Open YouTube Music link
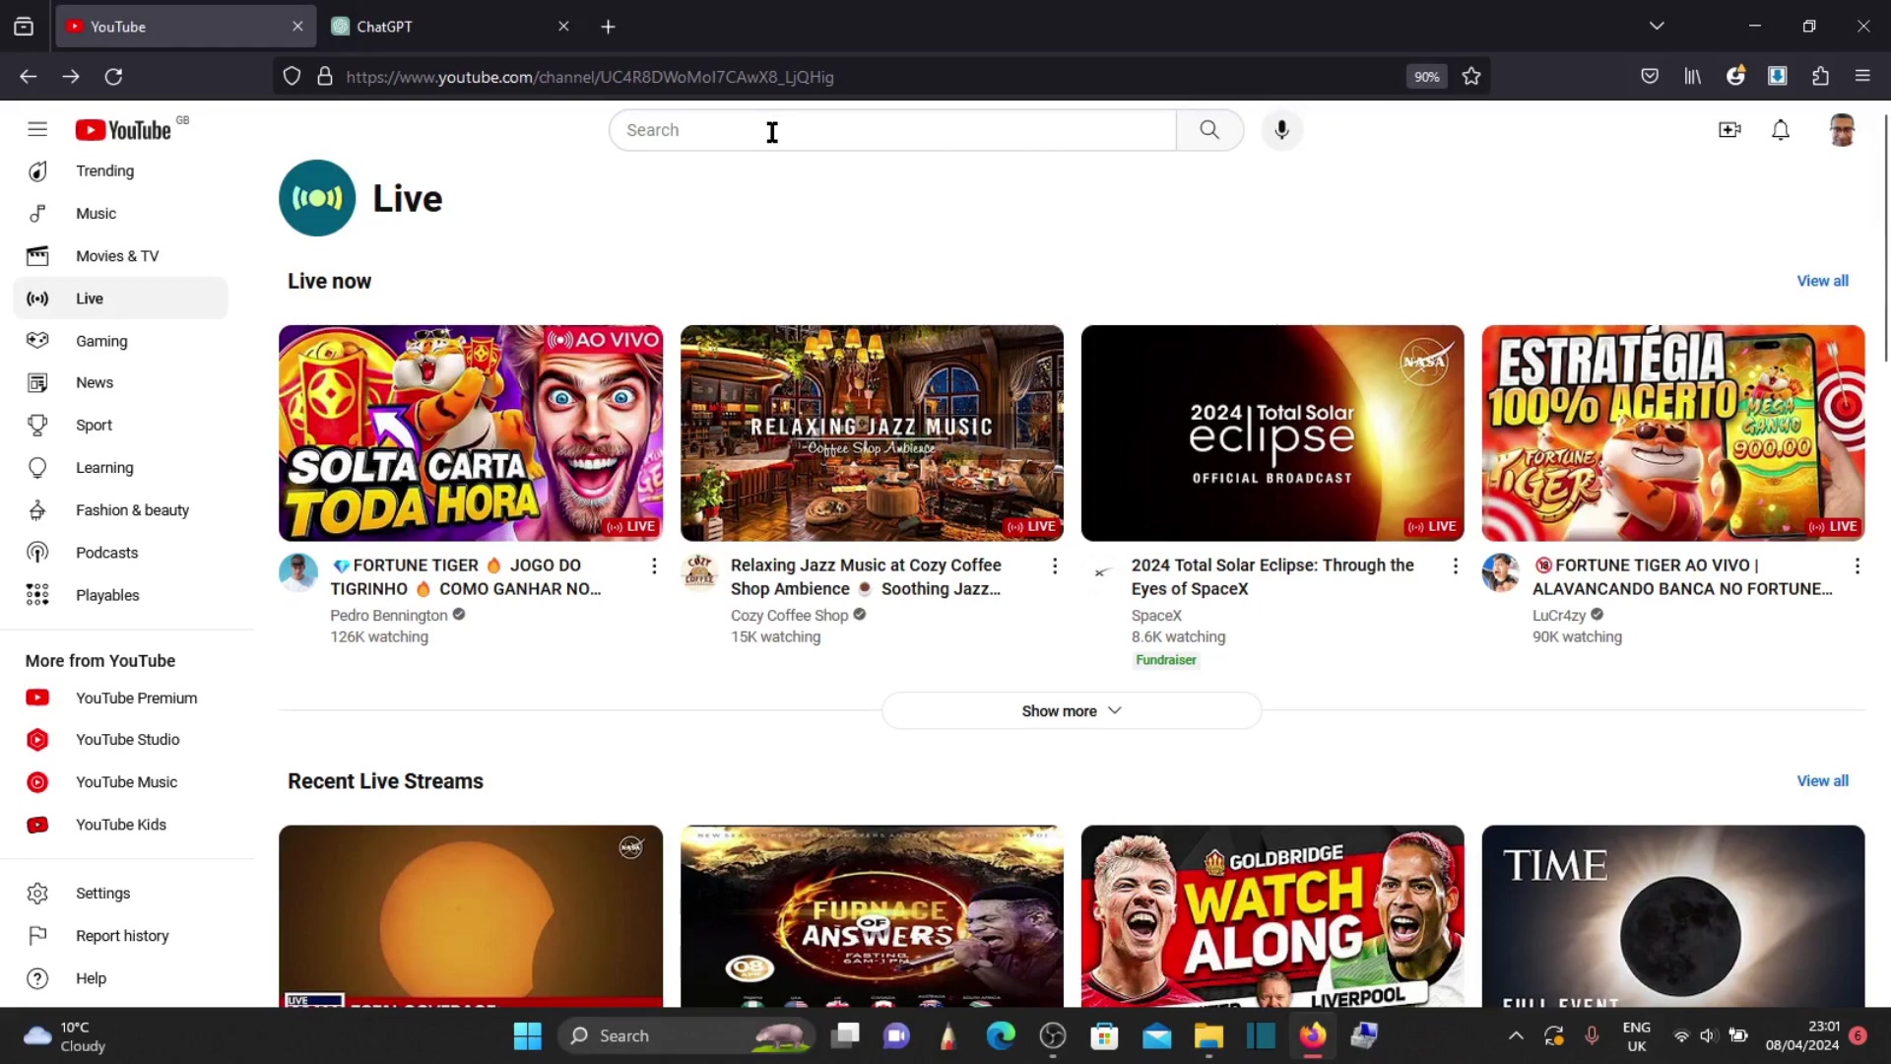 pyautogui.click(x=120, y=781)
